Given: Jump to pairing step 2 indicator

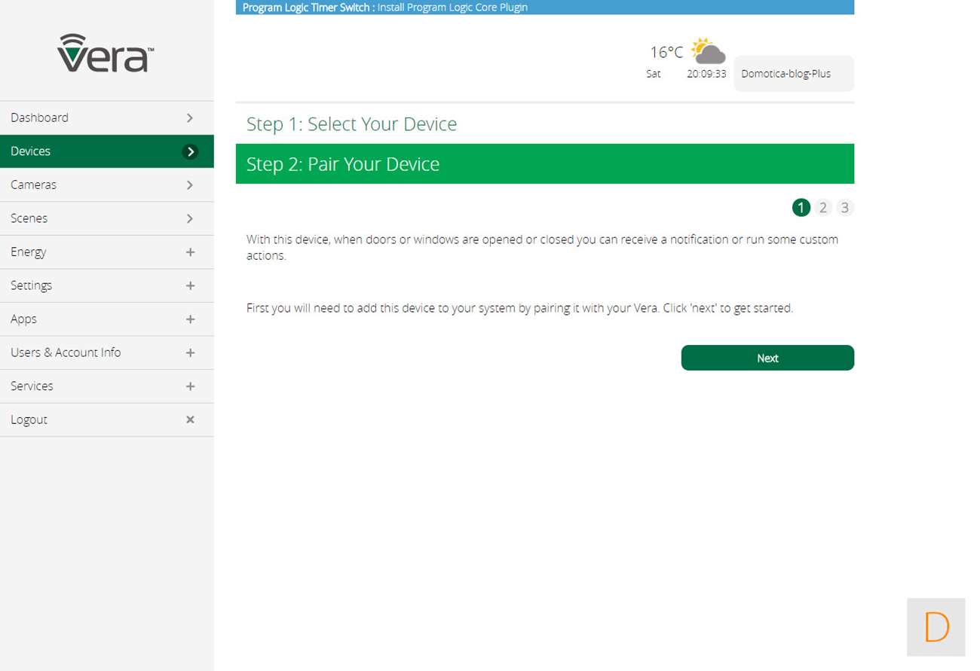Looking at the screenshot, I should pyautogui.click(x=823, y=208).
